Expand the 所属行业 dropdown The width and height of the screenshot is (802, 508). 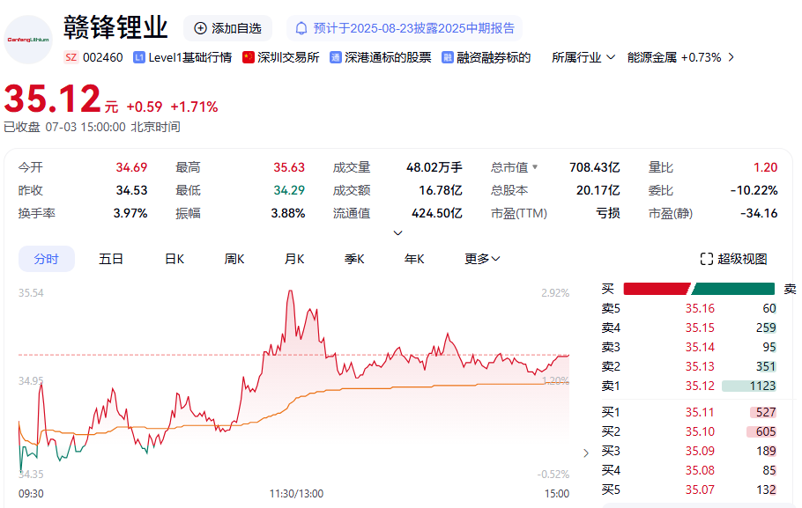point(583,57)
